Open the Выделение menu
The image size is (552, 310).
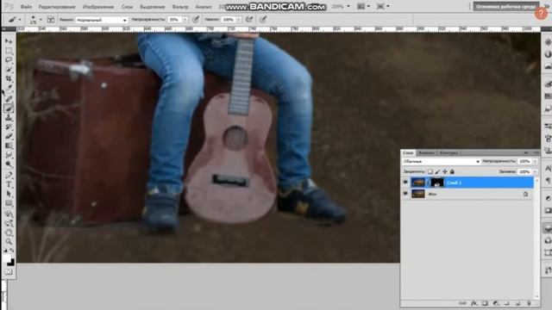(153, 7)
